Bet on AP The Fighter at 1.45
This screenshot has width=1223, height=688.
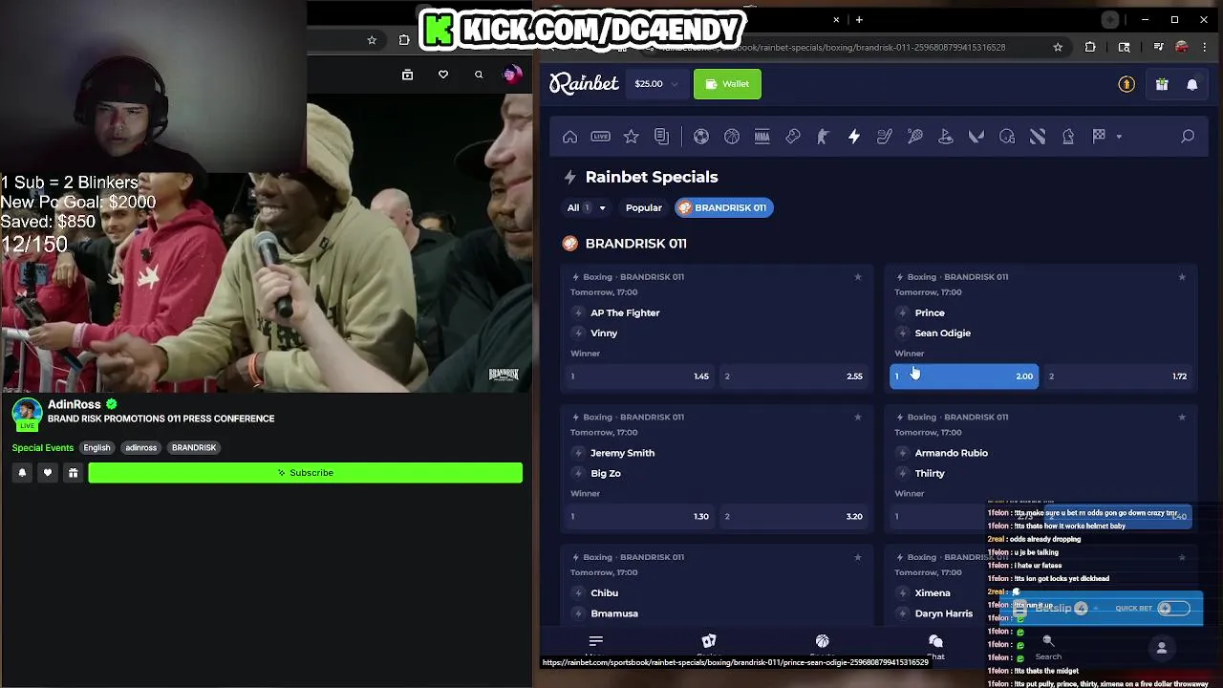click(639, 376)
